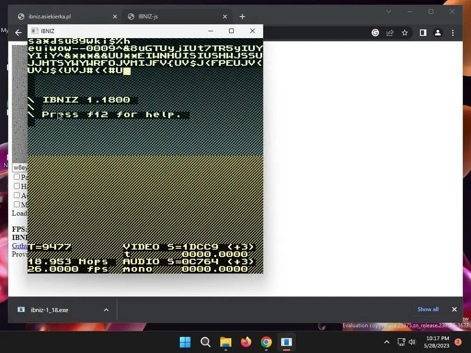Click the IBNIZ code editor cursor
The width and height of the screenshot is (471, 353).
[x=127, y=71]
